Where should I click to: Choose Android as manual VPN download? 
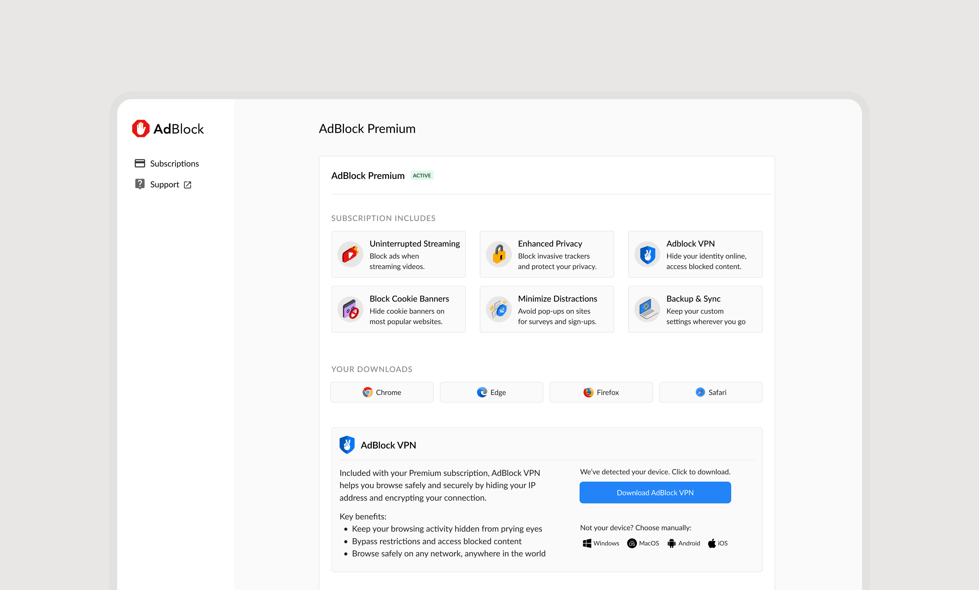[x=684, y=543]
